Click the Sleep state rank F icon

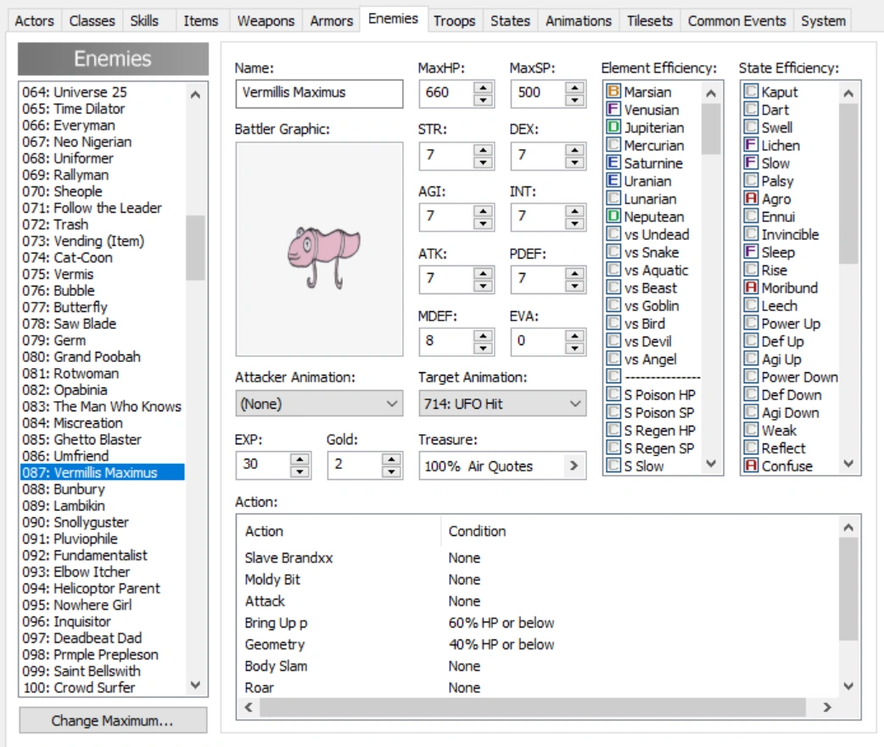tap(751, 252)
